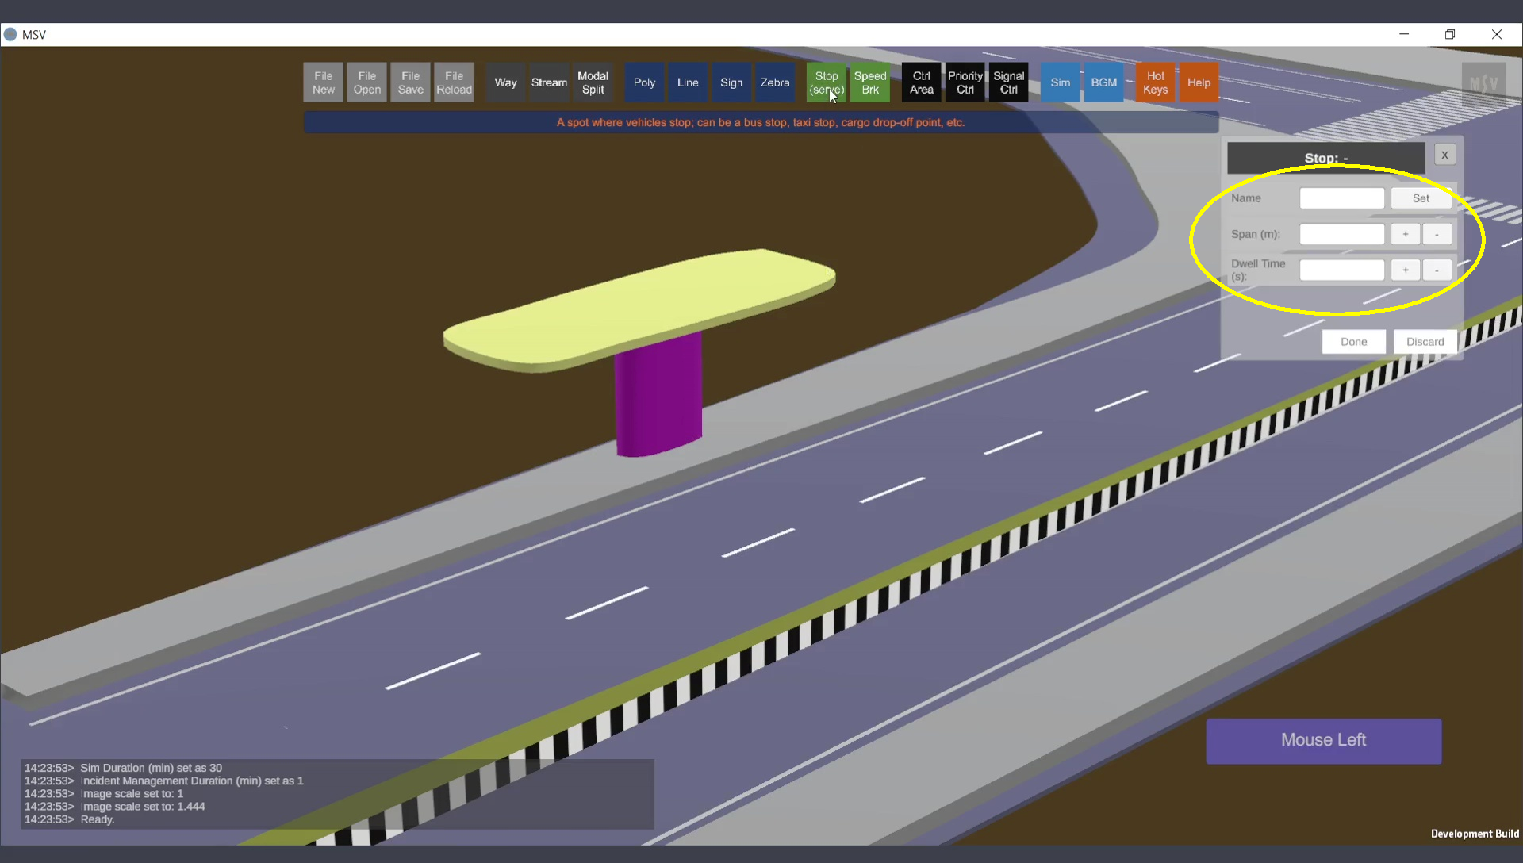Image resolution: width=1523 pixels, height=863 pixels.
Task: Click the Name input field
Action: (1341, 198)
